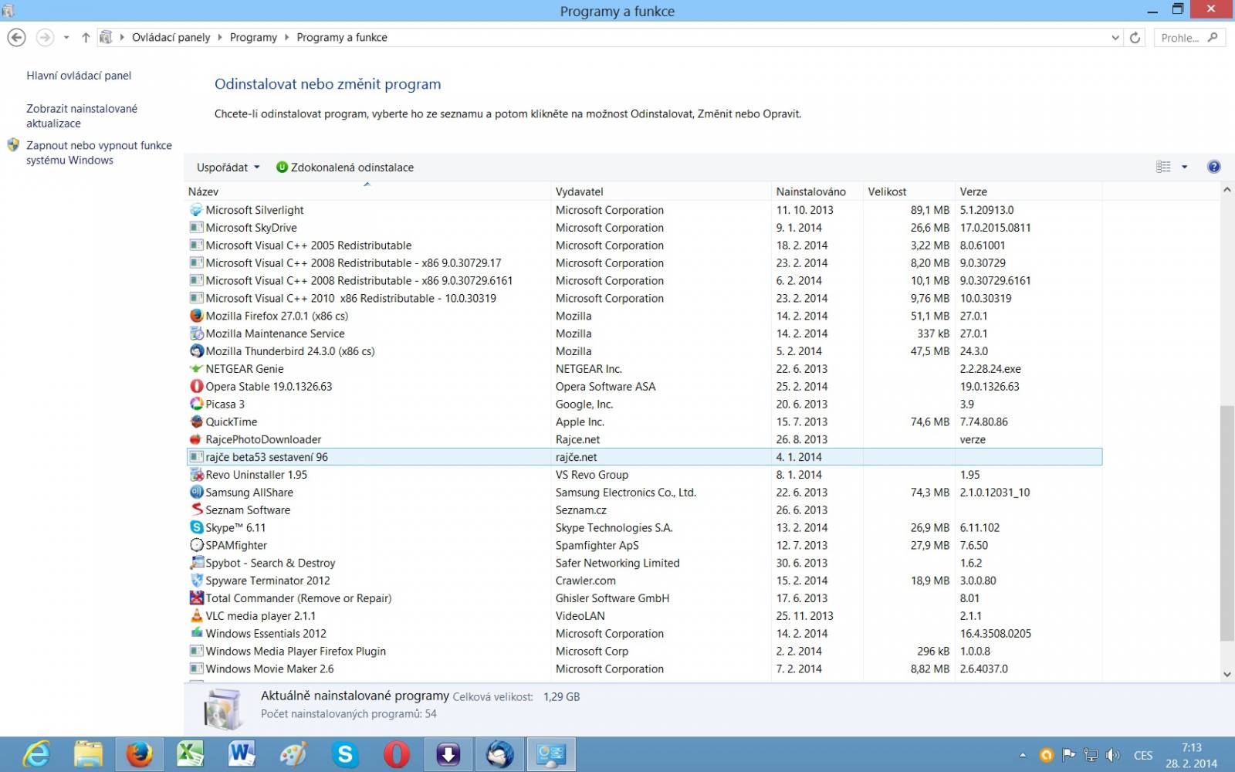Image resolution: width=1235 pixels, height=772 pixels.
Task: Click the NETGEAR Genie row icon
Action: point(196,369)
